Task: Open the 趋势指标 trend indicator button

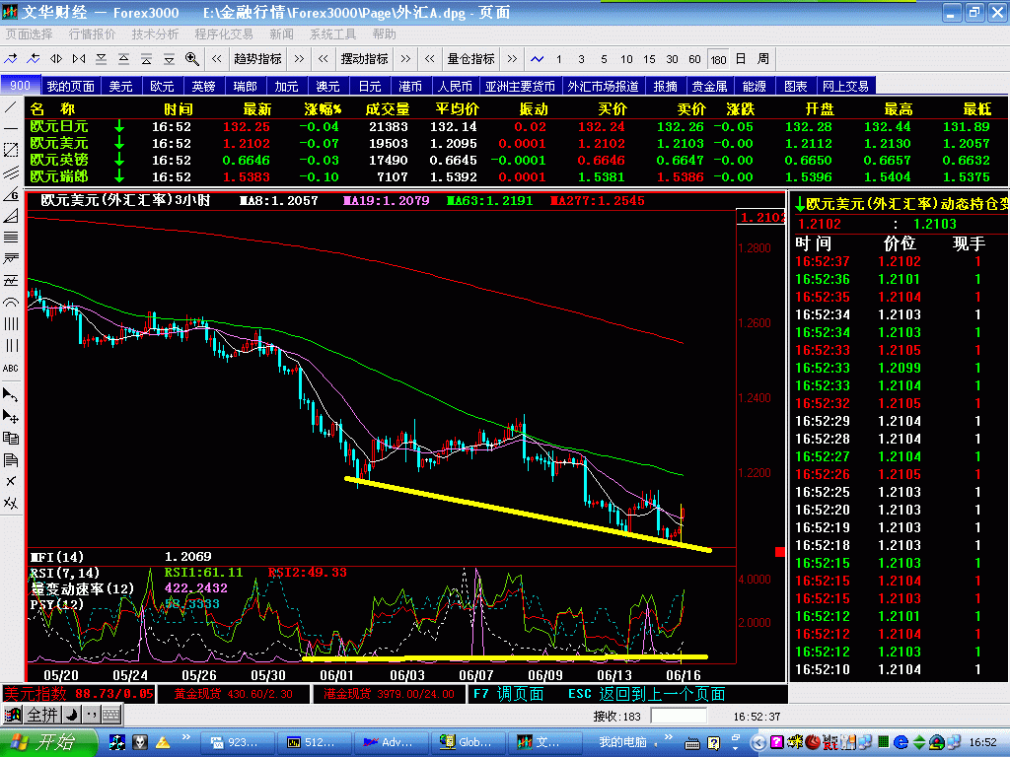Action: (x=257, y=59)
